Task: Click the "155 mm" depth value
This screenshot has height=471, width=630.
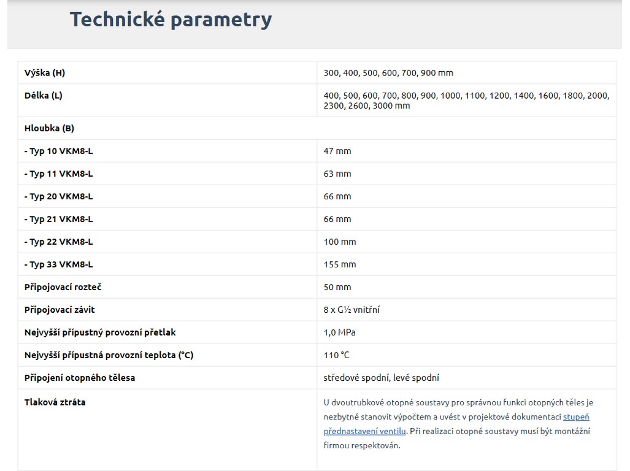Action: pyautogui.click(x=340, y=264)
